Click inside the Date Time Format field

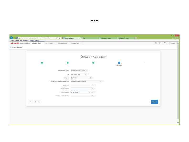[x=81, y=89]
